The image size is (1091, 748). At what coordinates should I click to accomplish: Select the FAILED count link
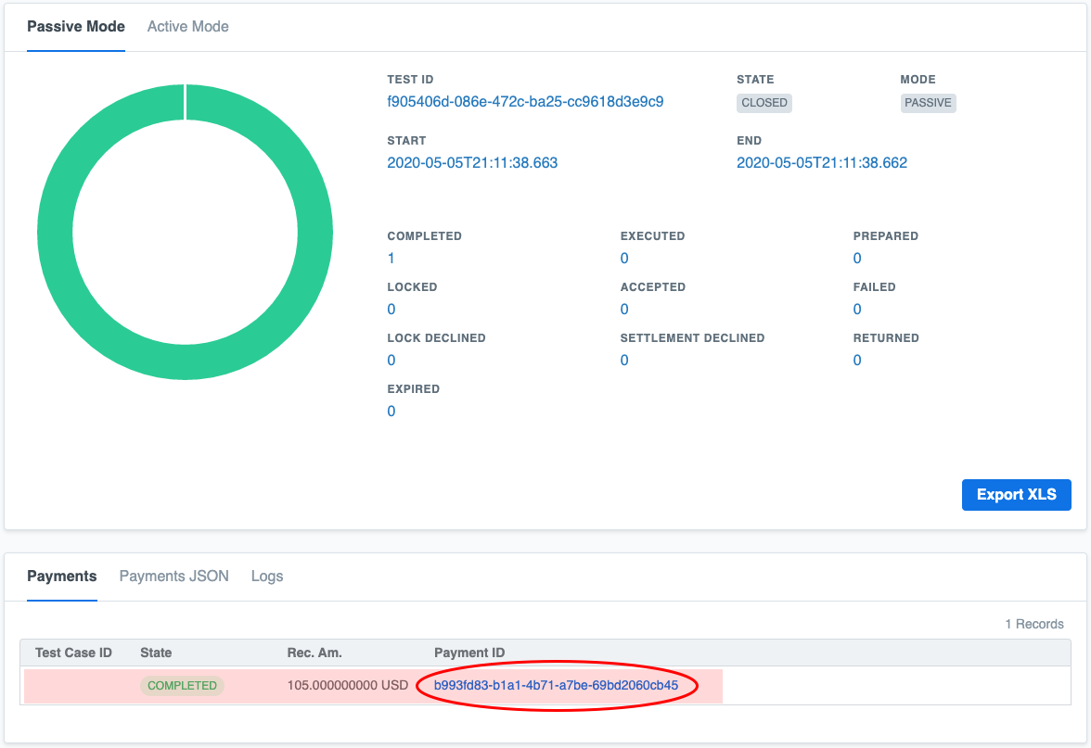857,309
